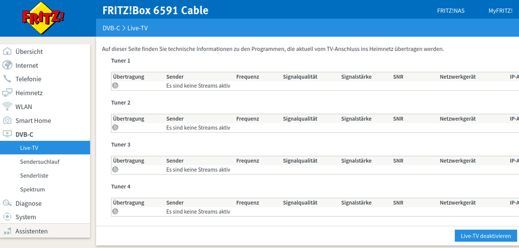Click the Telefonie phone icon
This screenshot has width=519, height=248.
(7, 79)
